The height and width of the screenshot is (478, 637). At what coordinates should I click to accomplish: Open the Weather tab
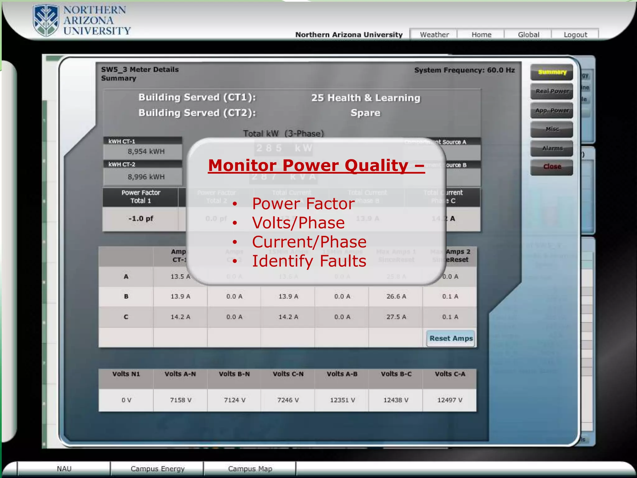tap(434, 35)
